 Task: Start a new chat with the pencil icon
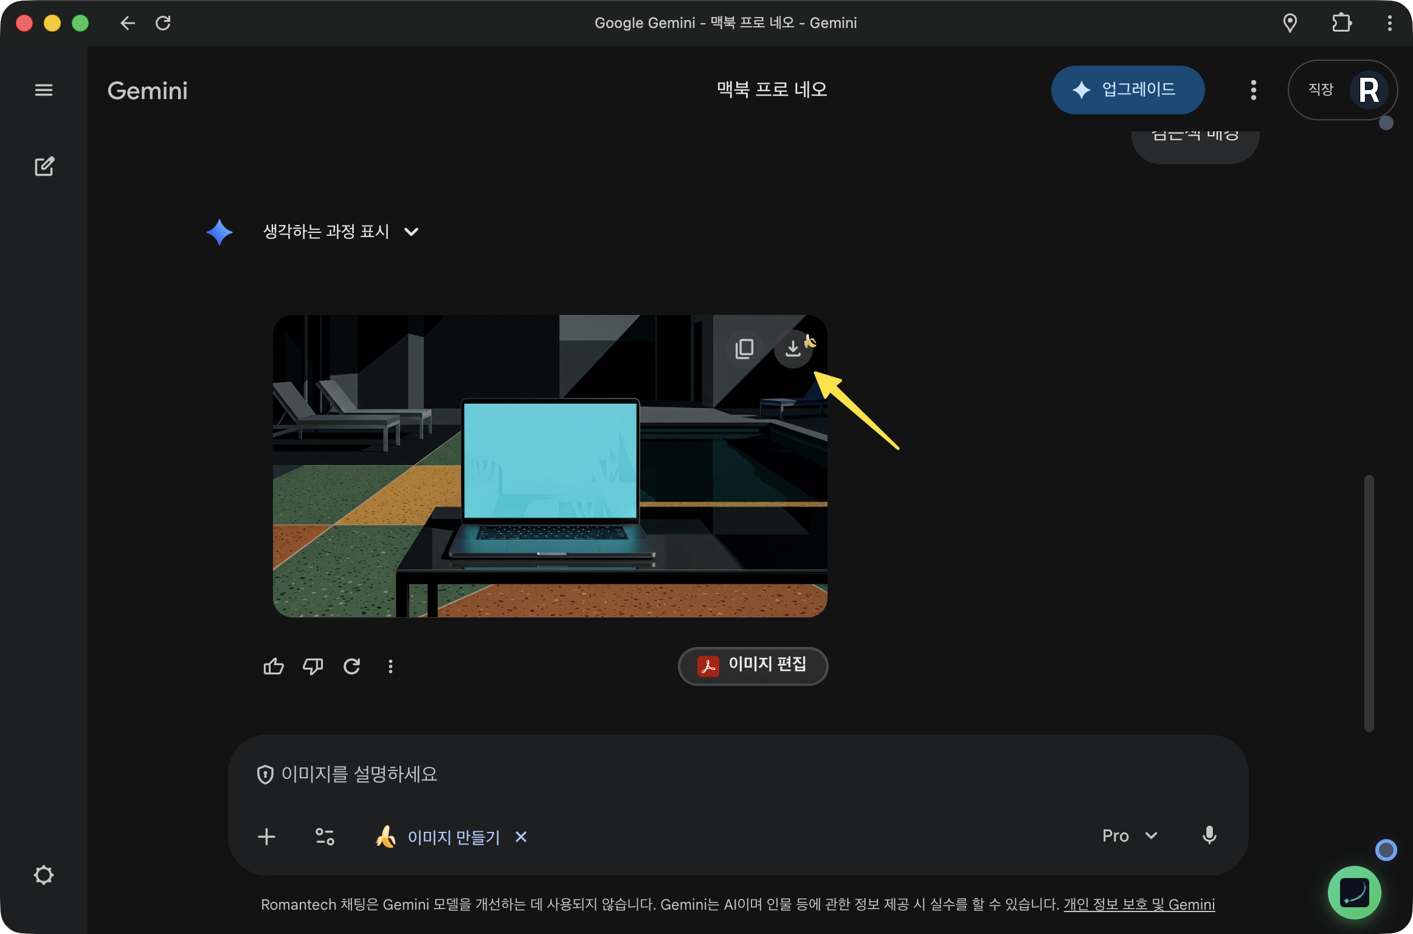point(43,166)
